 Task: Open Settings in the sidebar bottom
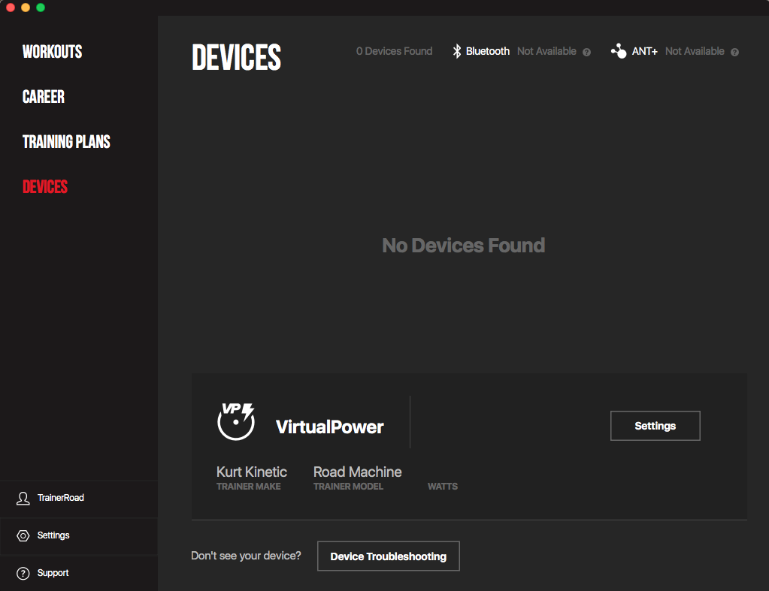(x=79, y=535)
